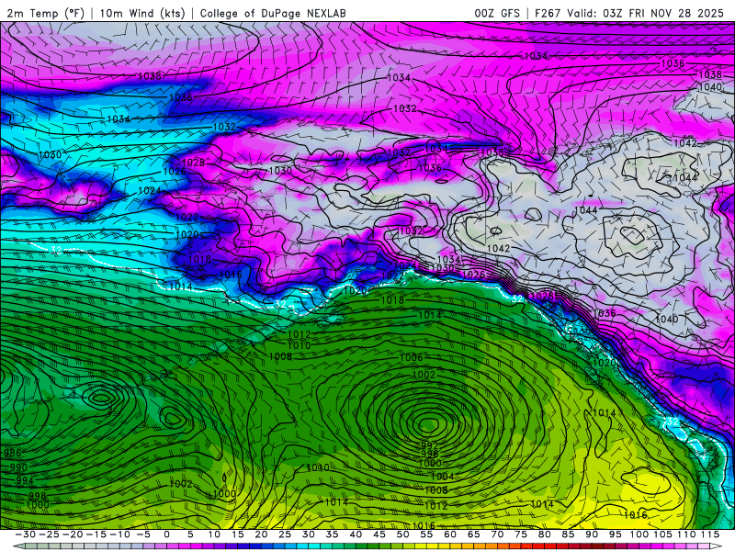Screen dimensions: 735x551
Task: Click the 998 isobar label
Action: pyautogui.click(x=37, y=496)
